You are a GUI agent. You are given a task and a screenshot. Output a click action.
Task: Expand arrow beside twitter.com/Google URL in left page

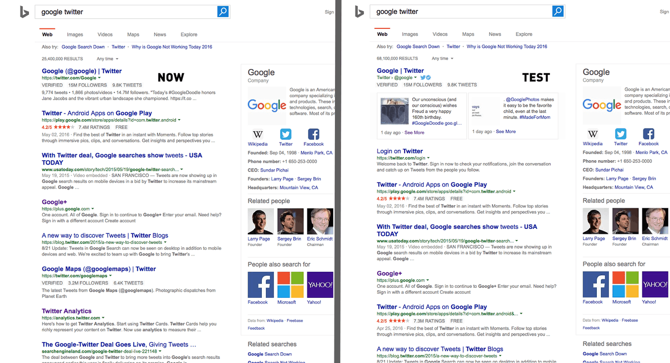99,78
